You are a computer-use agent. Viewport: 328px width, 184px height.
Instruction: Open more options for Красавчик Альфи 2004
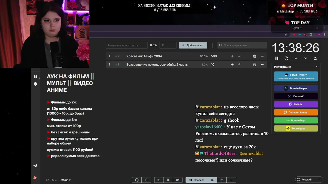point(262,56)
